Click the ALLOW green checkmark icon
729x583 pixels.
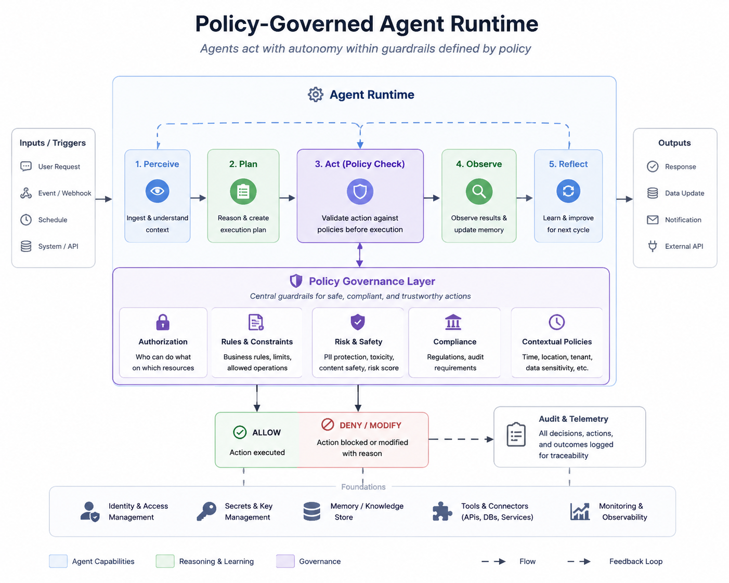(x=240, y=432)
